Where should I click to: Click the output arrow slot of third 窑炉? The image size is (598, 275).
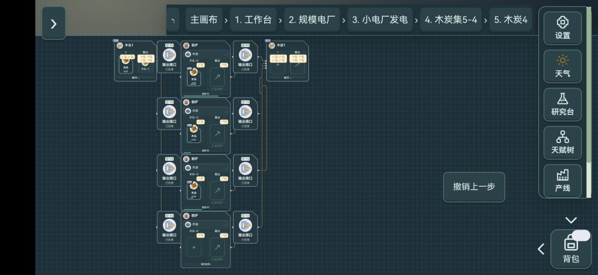(218, 190)
